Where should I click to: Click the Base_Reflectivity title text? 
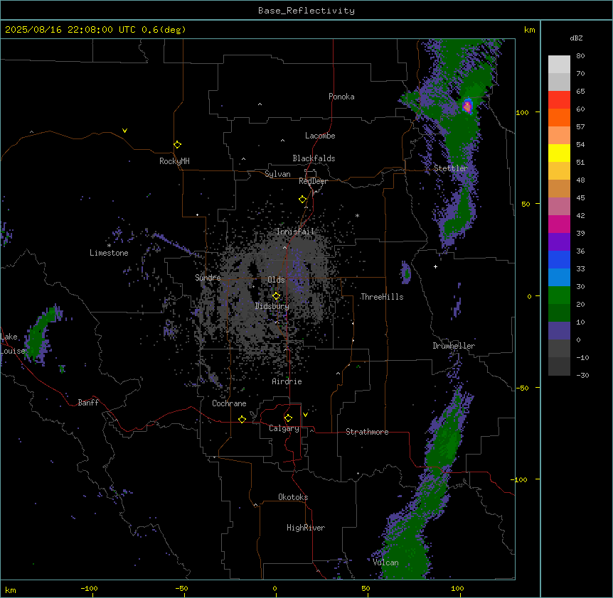tap(306, 11)
